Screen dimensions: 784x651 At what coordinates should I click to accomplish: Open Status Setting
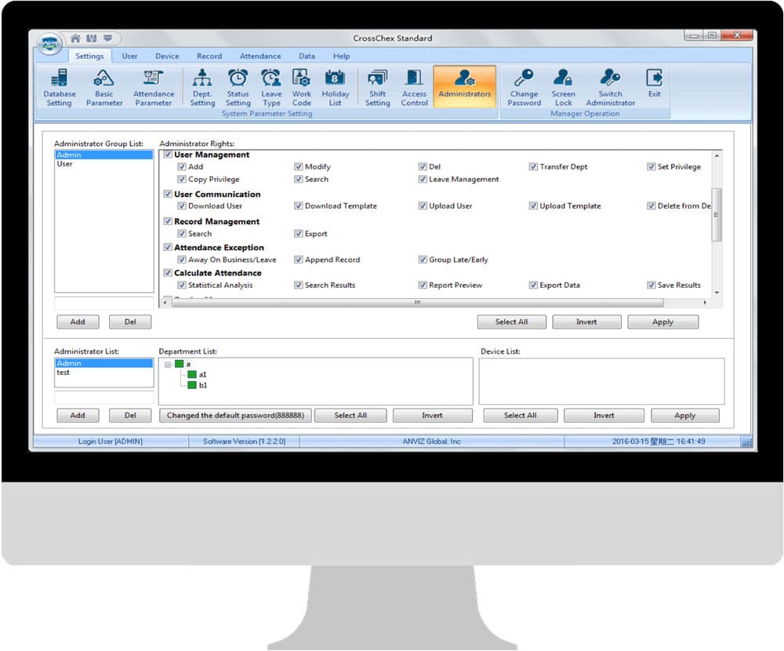tap(238, 88)
